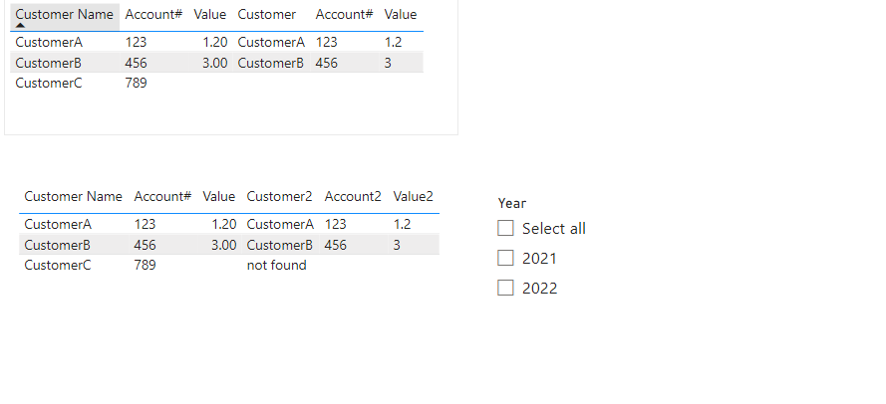886x404 pixels.
Task: Click 1.20 value in top table
Action: point(214,42)
